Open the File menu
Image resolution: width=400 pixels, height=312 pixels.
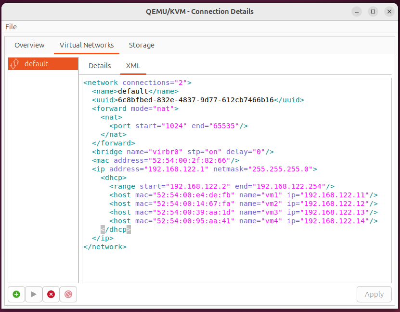[x=11, y=27]
